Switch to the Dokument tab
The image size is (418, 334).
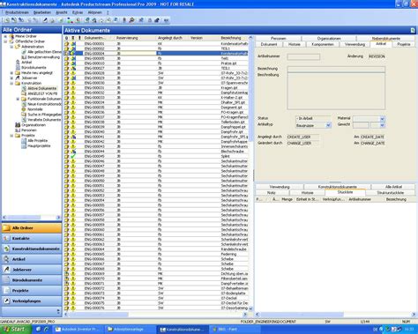click(x=269, y=44)
